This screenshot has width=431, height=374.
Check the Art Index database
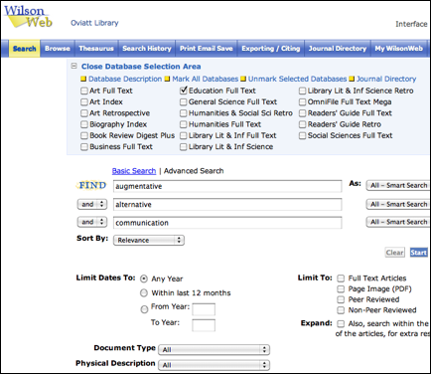coord(84,102)
